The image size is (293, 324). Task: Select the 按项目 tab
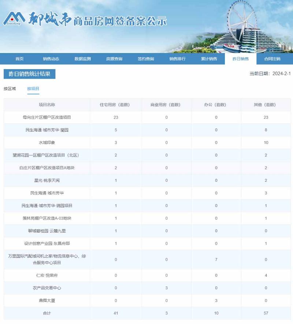click(x=33, y=88)
